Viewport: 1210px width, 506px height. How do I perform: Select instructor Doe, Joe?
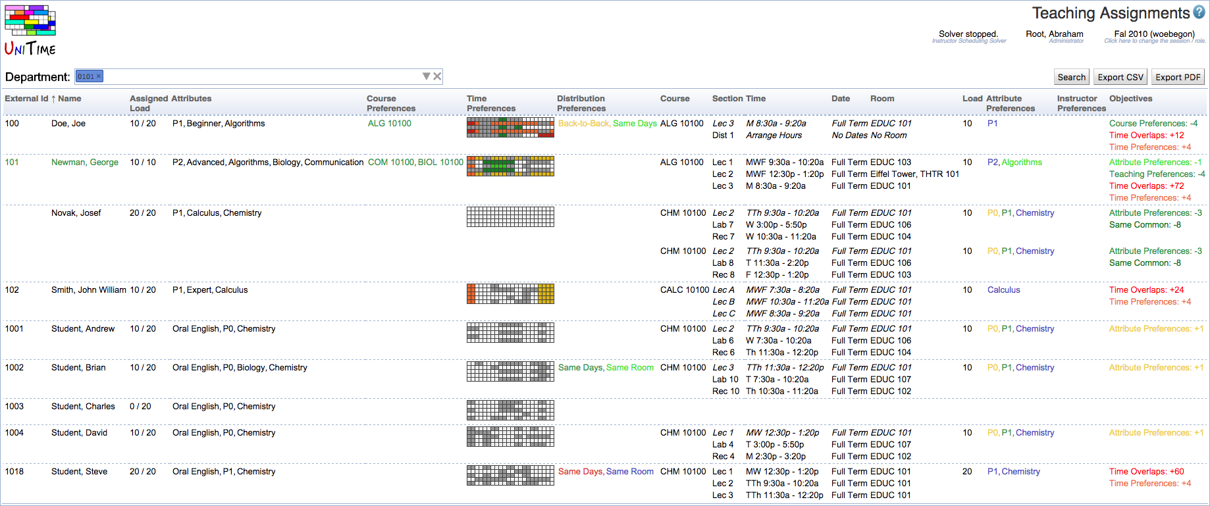click(x=68, y=123)
